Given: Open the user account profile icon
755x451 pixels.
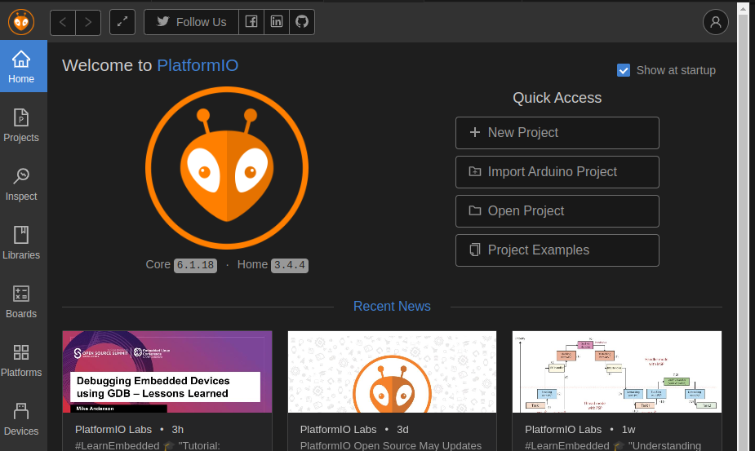Looking at the screenshot, I should [716, 22].
